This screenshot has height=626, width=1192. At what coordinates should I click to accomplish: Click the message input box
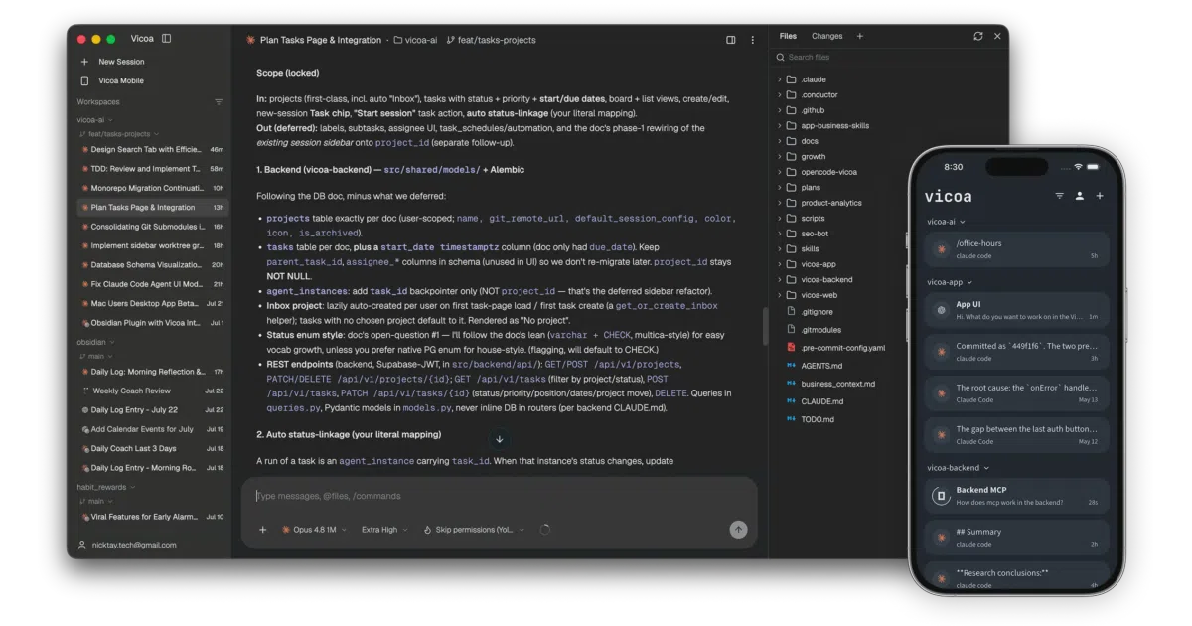click(499, 496)
